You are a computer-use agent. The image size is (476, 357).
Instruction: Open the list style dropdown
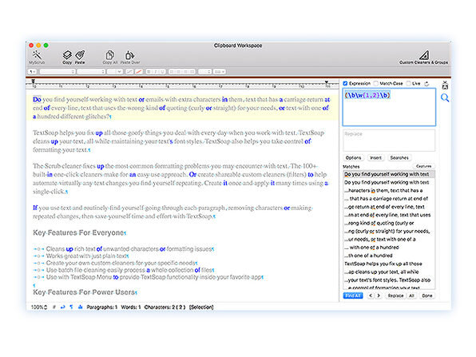220,72
